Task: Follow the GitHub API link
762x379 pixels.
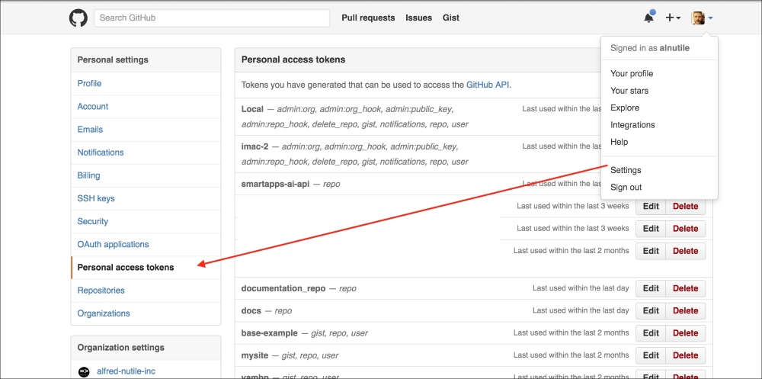Action: click(488, 85)
